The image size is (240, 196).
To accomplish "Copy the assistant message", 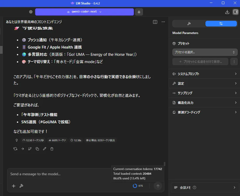I will (x=37, y=149).
